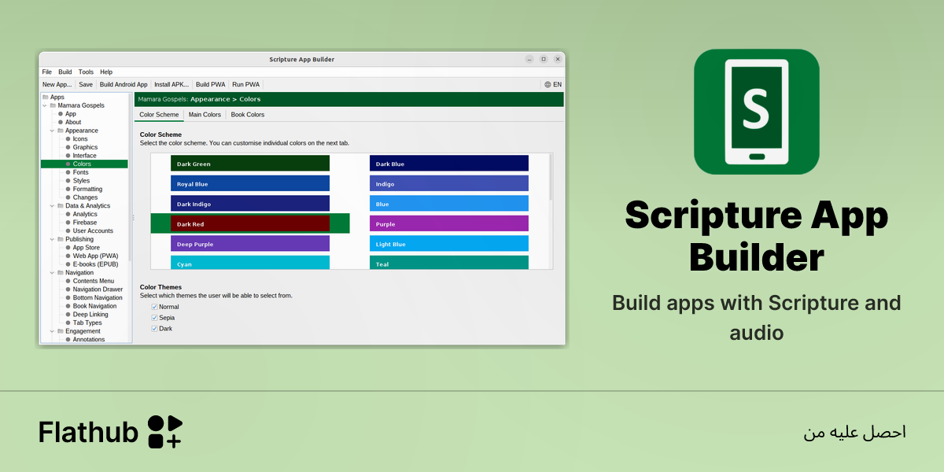
Task: Select the Deep Purple color scheme
Action: point(250,244)
